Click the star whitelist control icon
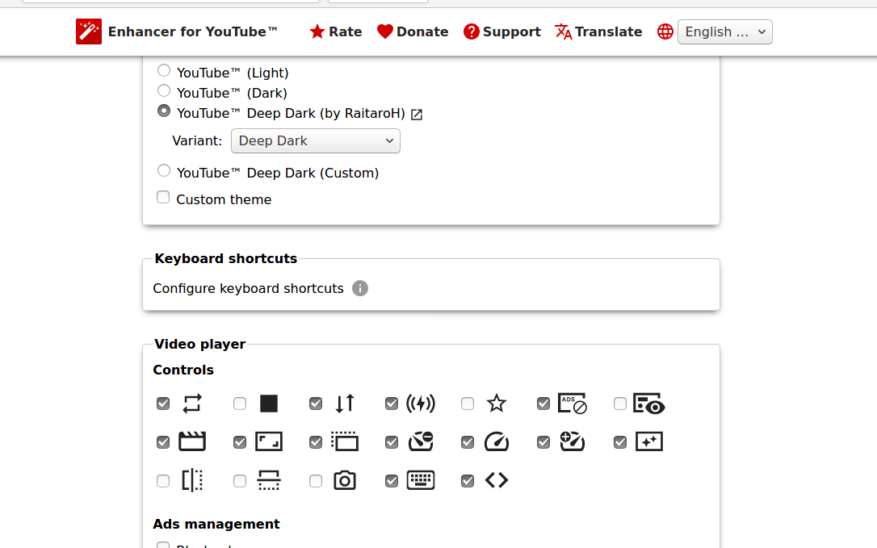The width and height of the screenshot is (877, 548). tap(497, 404)
